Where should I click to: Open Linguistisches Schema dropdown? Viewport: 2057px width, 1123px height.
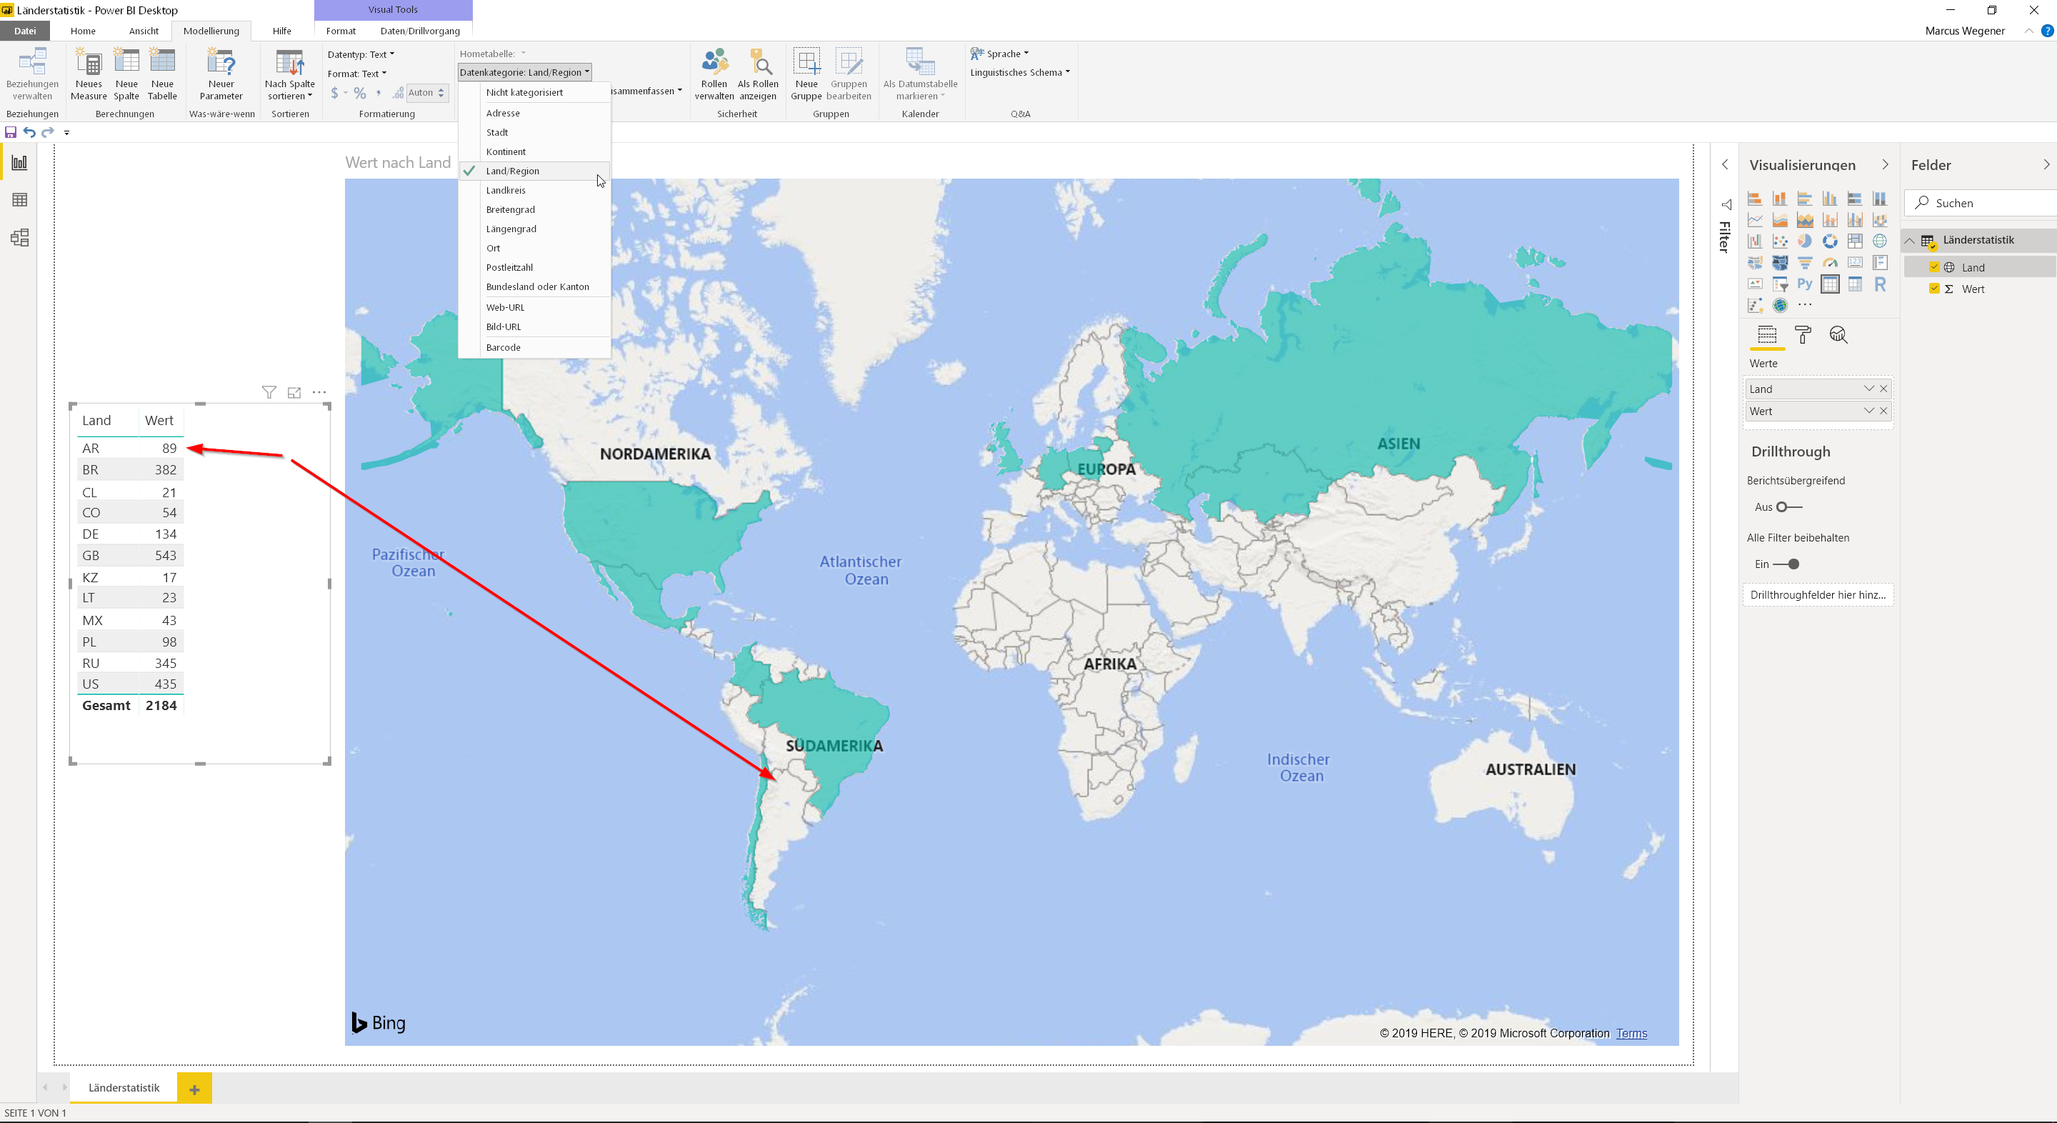pyautogui.click(x=1020, y=72)
